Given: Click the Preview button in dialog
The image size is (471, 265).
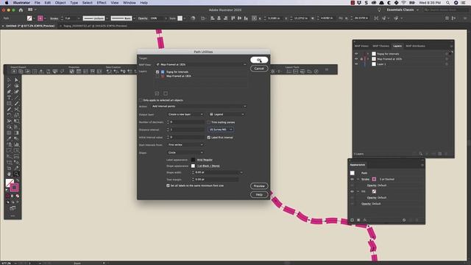Looking at the screenshot, I should click(x=259, y=186).
